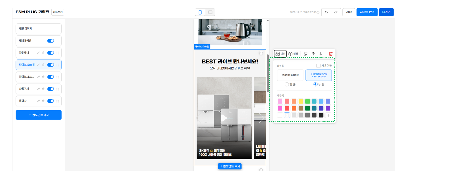Click the 샘플보기 button

[x=58, y=12]
